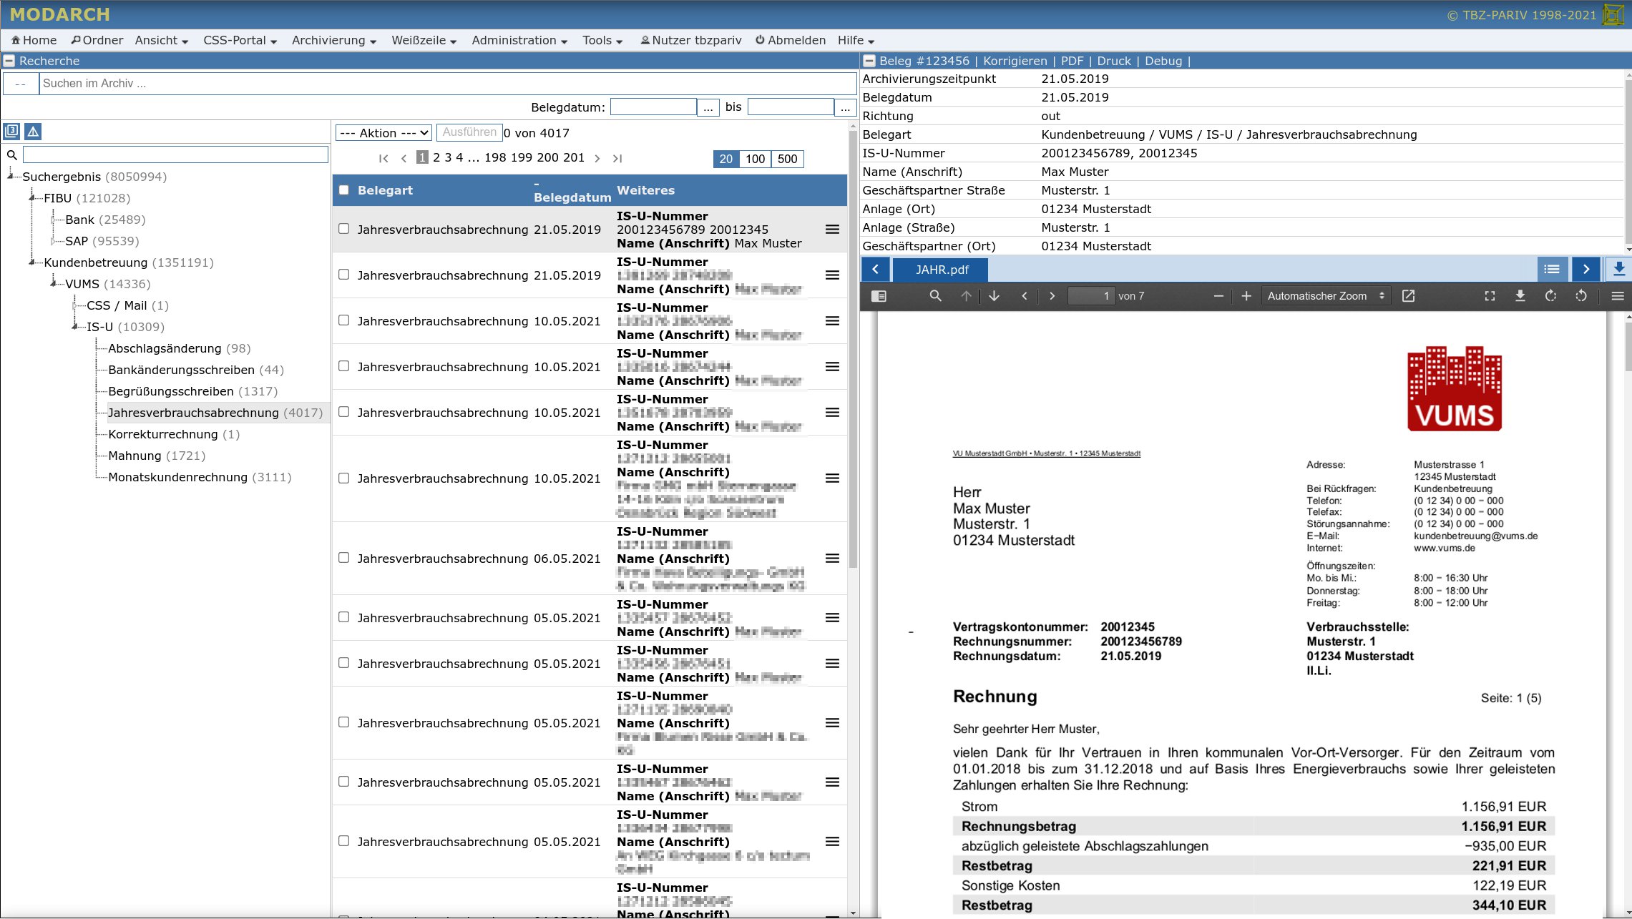Click the PDF zoom out minus icon
Screen dimensions: 1632x919
pyautogui.click(x=1218, y=296)
